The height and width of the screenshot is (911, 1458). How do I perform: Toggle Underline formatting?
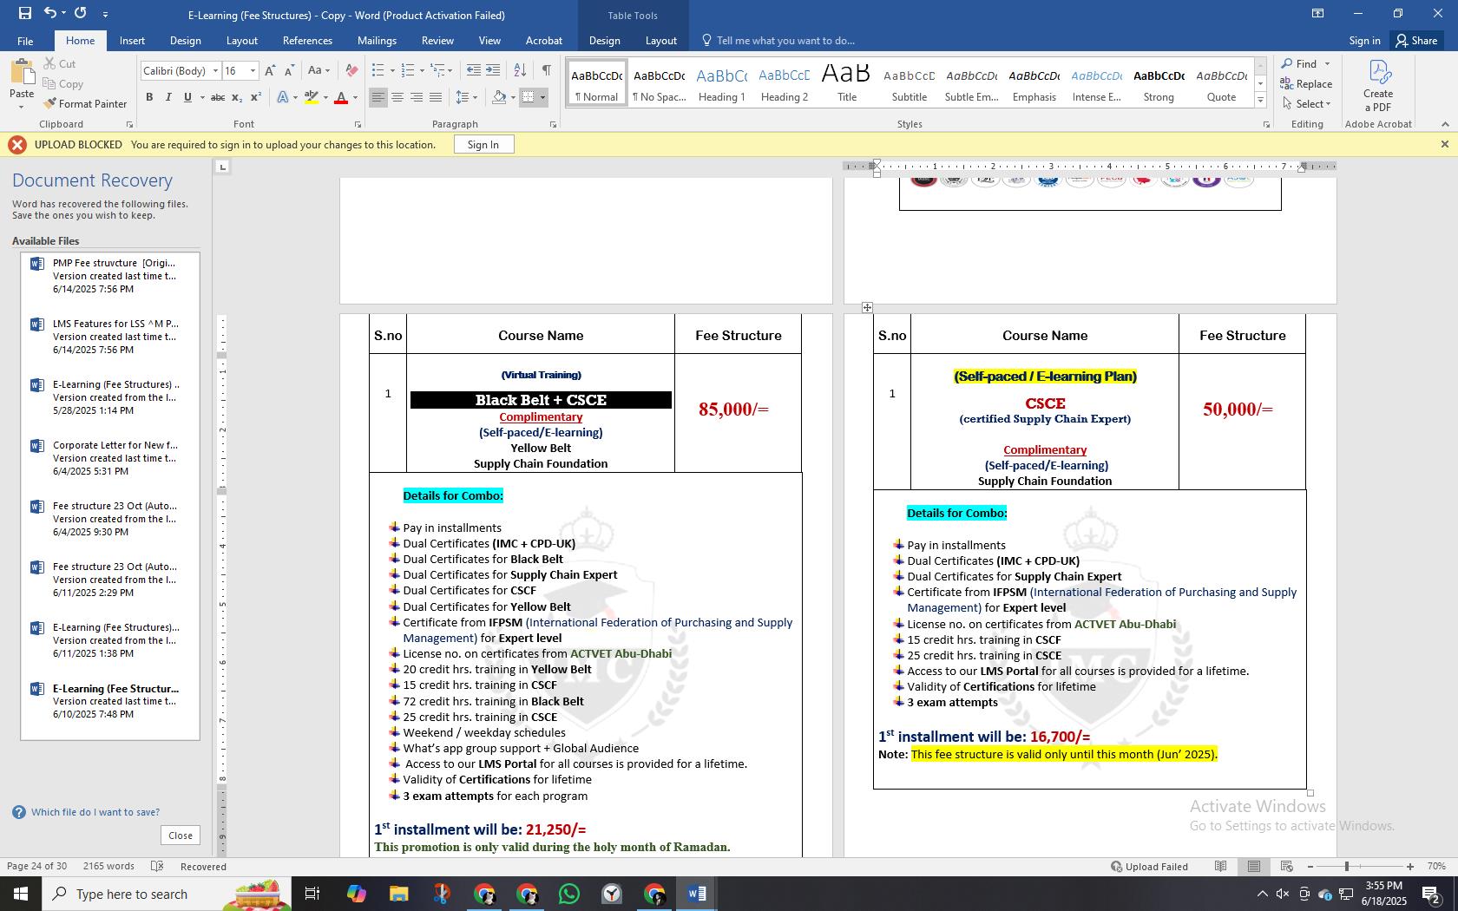click(x=187, y=98)
